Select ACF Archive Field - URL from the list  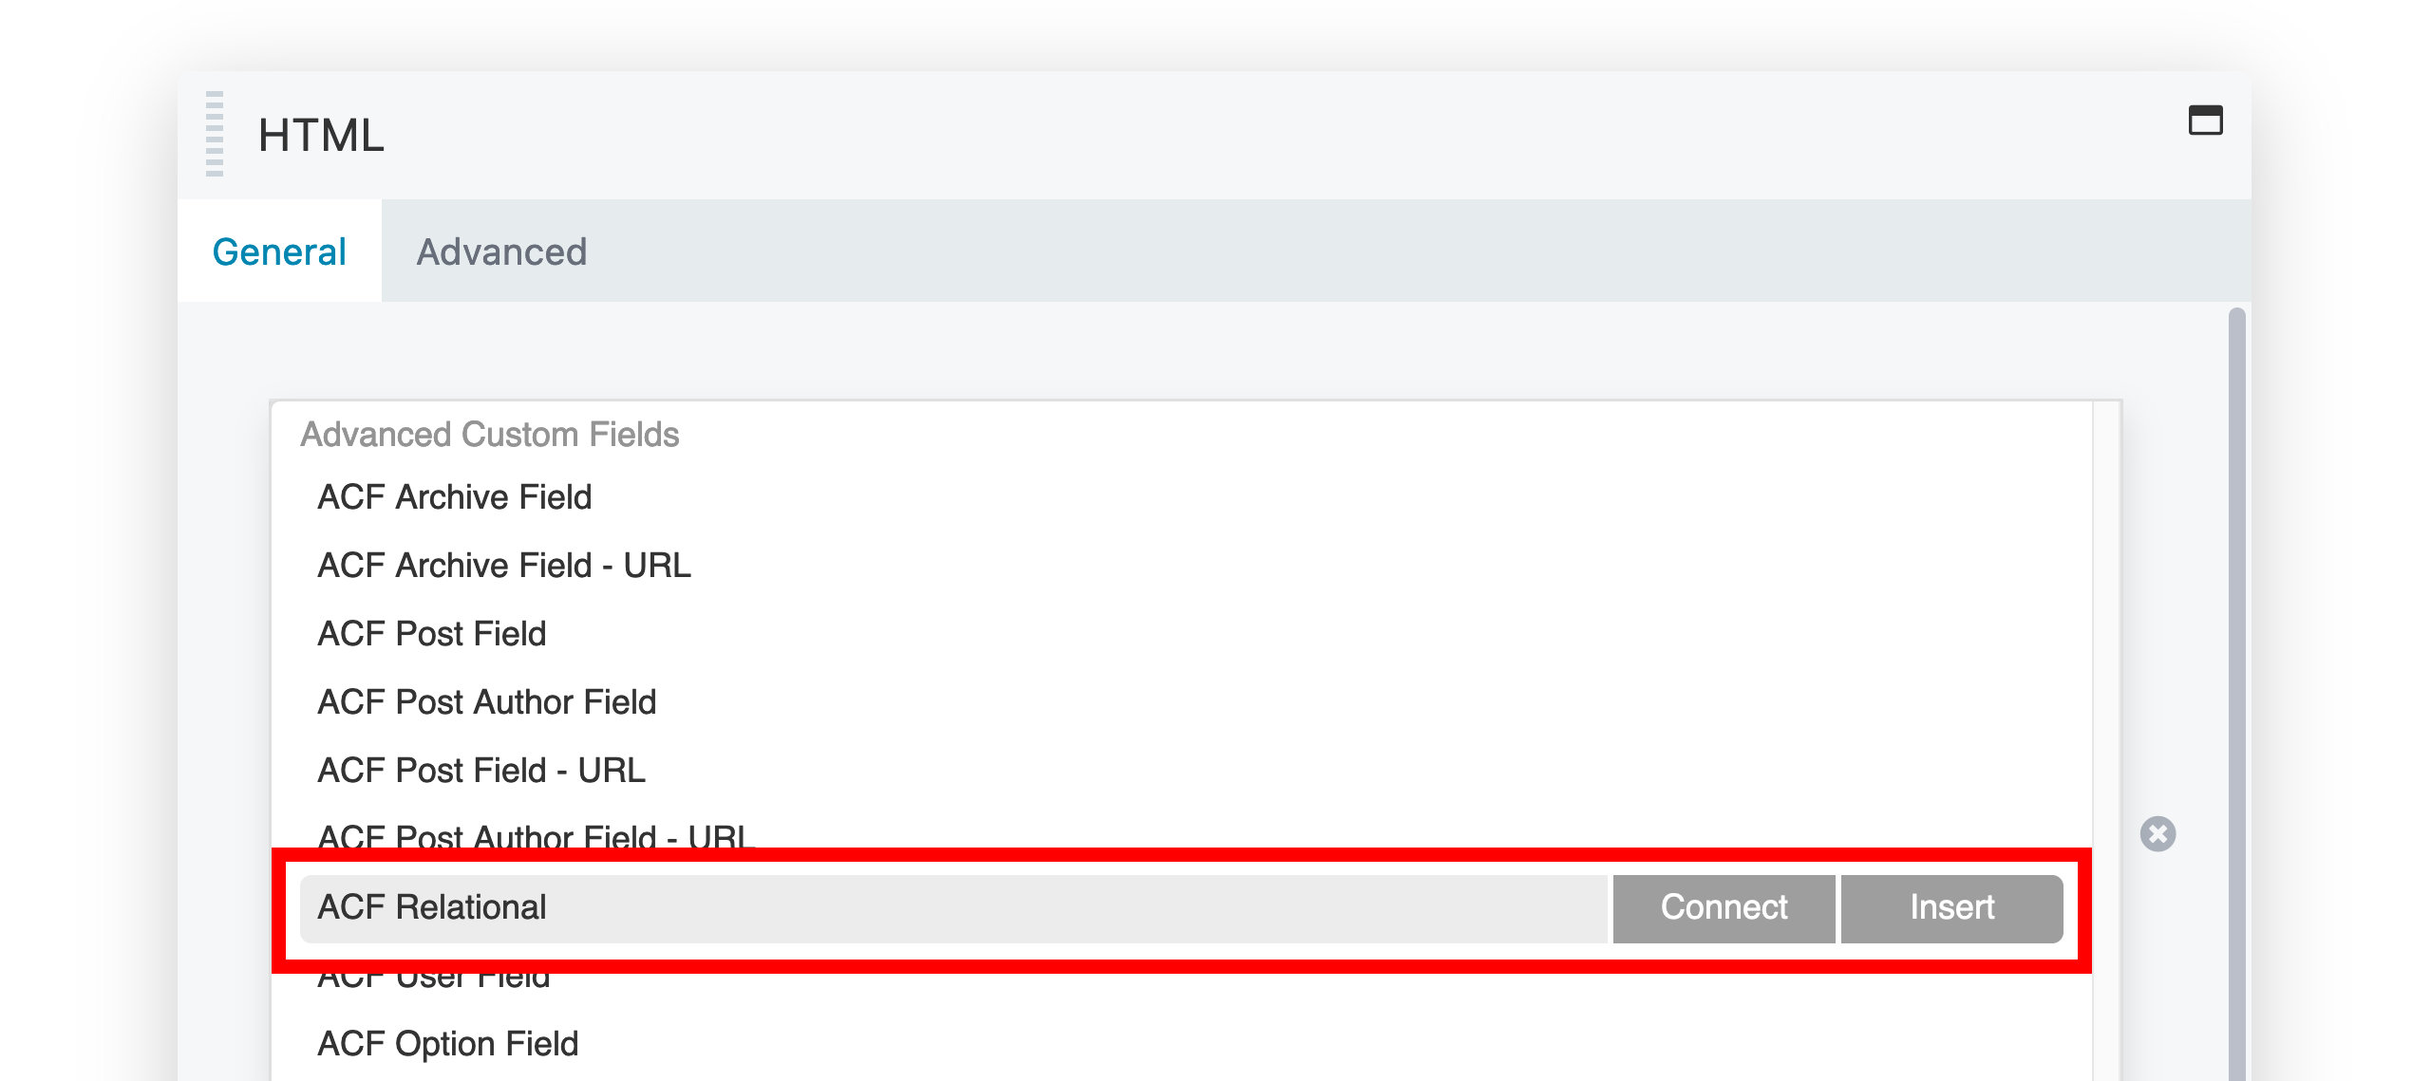pyautogui.click(x=503, y=565)
